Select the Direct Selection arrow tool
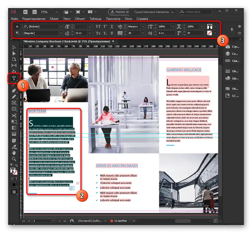252x233 pixels. tap(14, 53)
